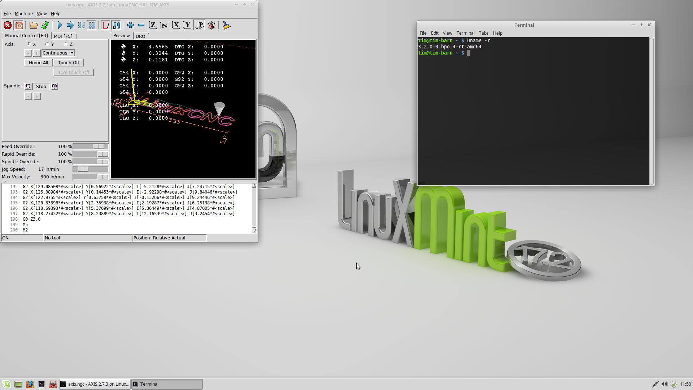This screenshot has width=693, height=390.
Task: Adjust the Feed Override slider
Action: tap(91, 147)
